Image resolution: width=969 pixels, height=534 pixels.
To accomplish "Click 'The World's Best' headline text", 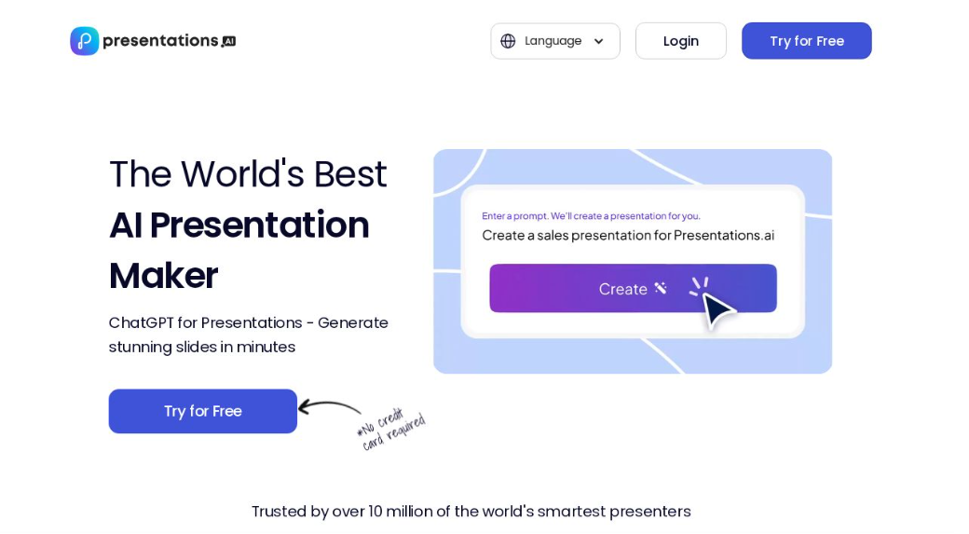I will pyautogui.click(x=247, y=174).
